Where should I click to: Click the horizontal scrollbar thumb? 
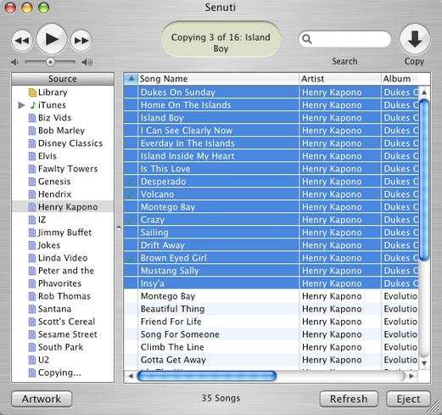point(206,376)
